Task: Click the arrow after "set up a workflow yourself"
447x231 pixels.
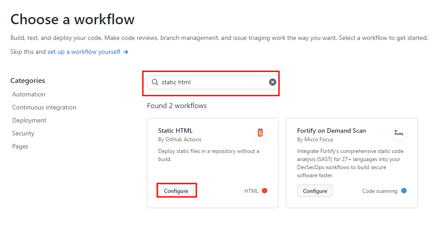Action: [x=126, y=52]
